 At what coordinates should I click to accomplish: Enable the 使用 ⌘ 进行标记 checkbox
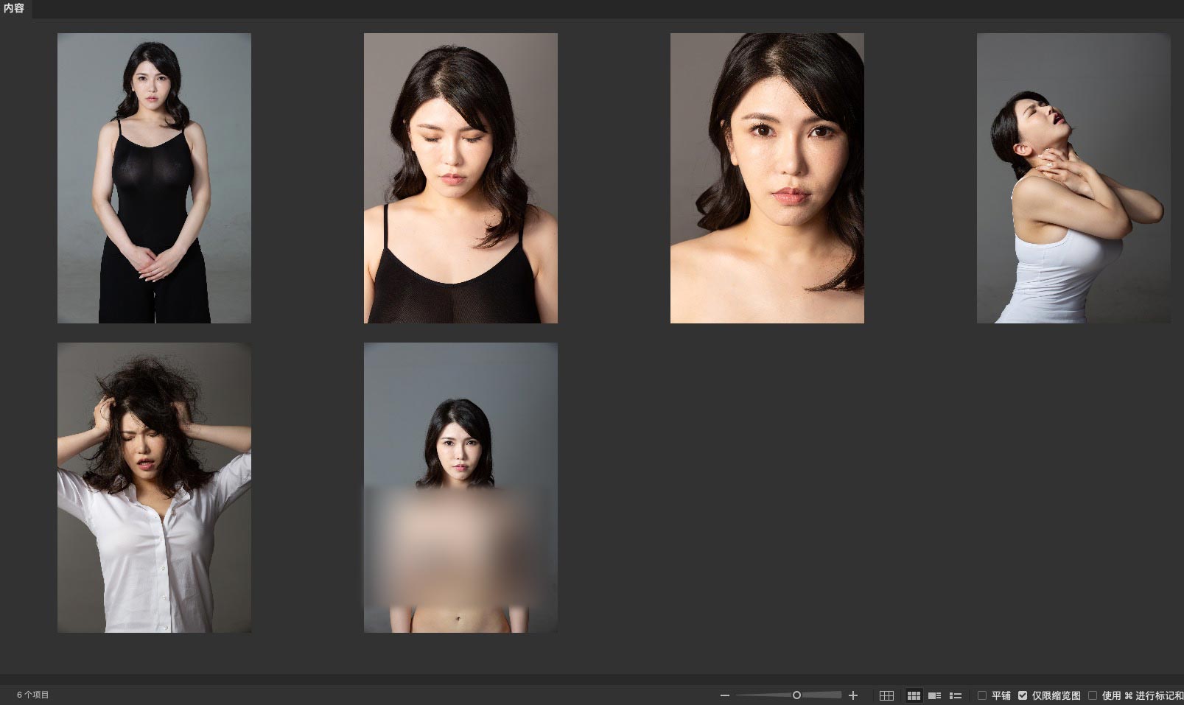(x=1093, y=695)
